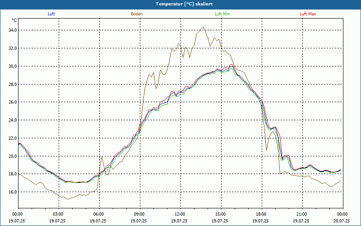Image resolution: width=361 pixels, height=226 pixels.
Task: Click the 09:00 time axis label
Action: (x=140, y=214)
